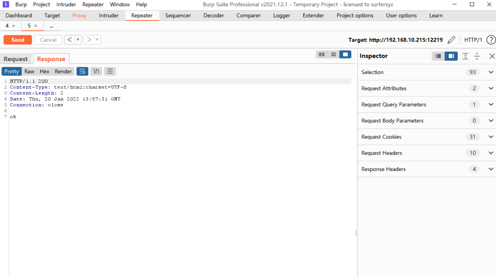This screenshot has height=277, width=496.
Task: Go back to previous request in history
Action: 70,40
